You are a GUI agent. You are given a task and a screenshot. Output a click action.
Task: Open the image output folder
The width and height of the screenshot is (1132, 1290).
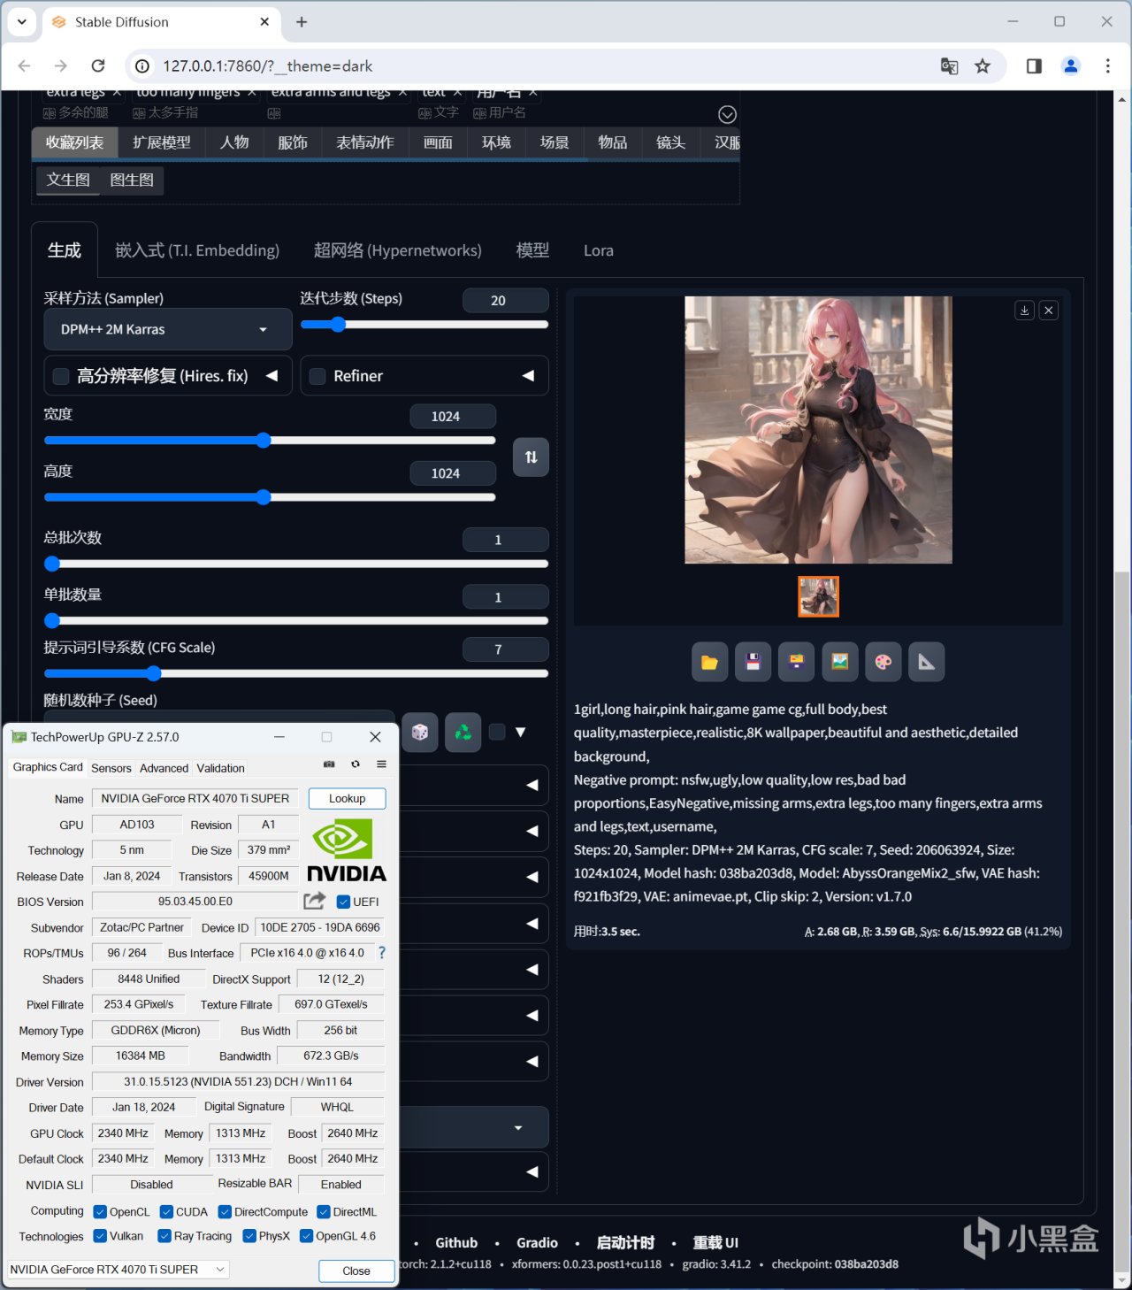click(x=709, y=662)
